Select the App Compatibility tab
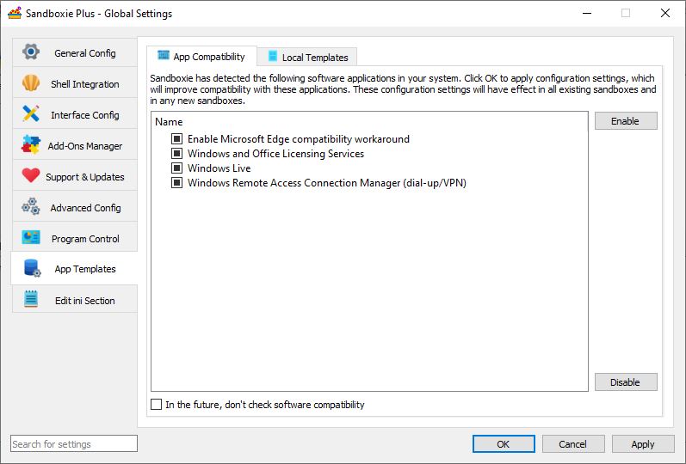The width and height of the screenshot is (686, 464). click(x=201, y=57)
